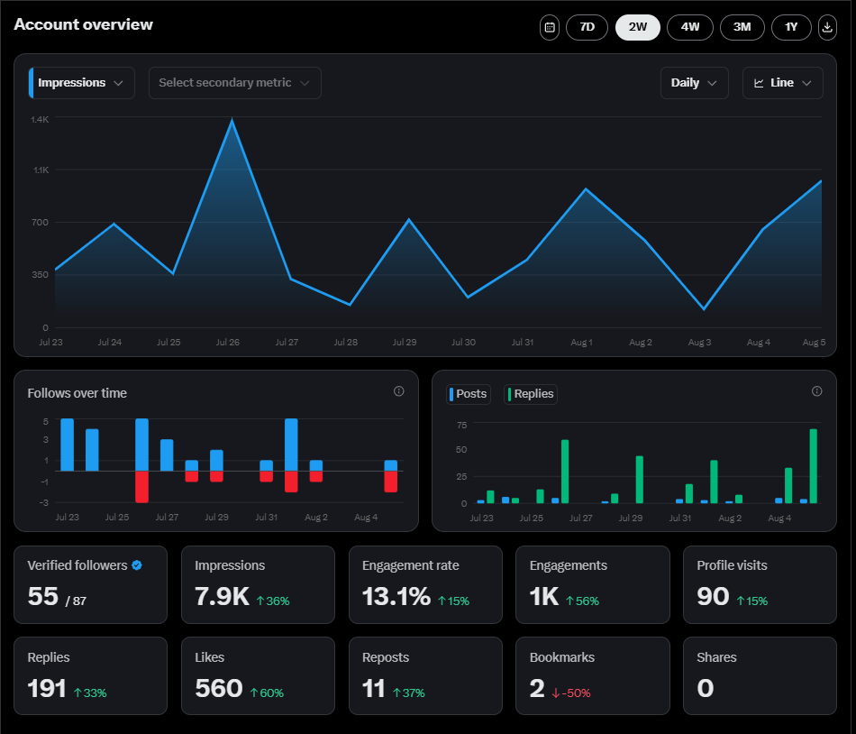This screenshot has height=734, width=856.
Task: Open the Impressions 7.9K card
Action: pyautogui.click(x=258, y=584)
